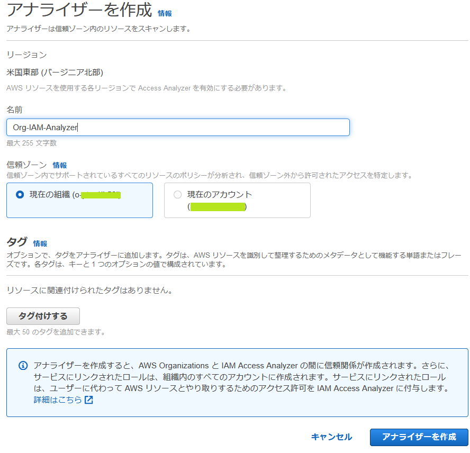Click the 最大 50 のタグを追加できます hint
The width and height of the screenshot is (470, 453).
56,332
